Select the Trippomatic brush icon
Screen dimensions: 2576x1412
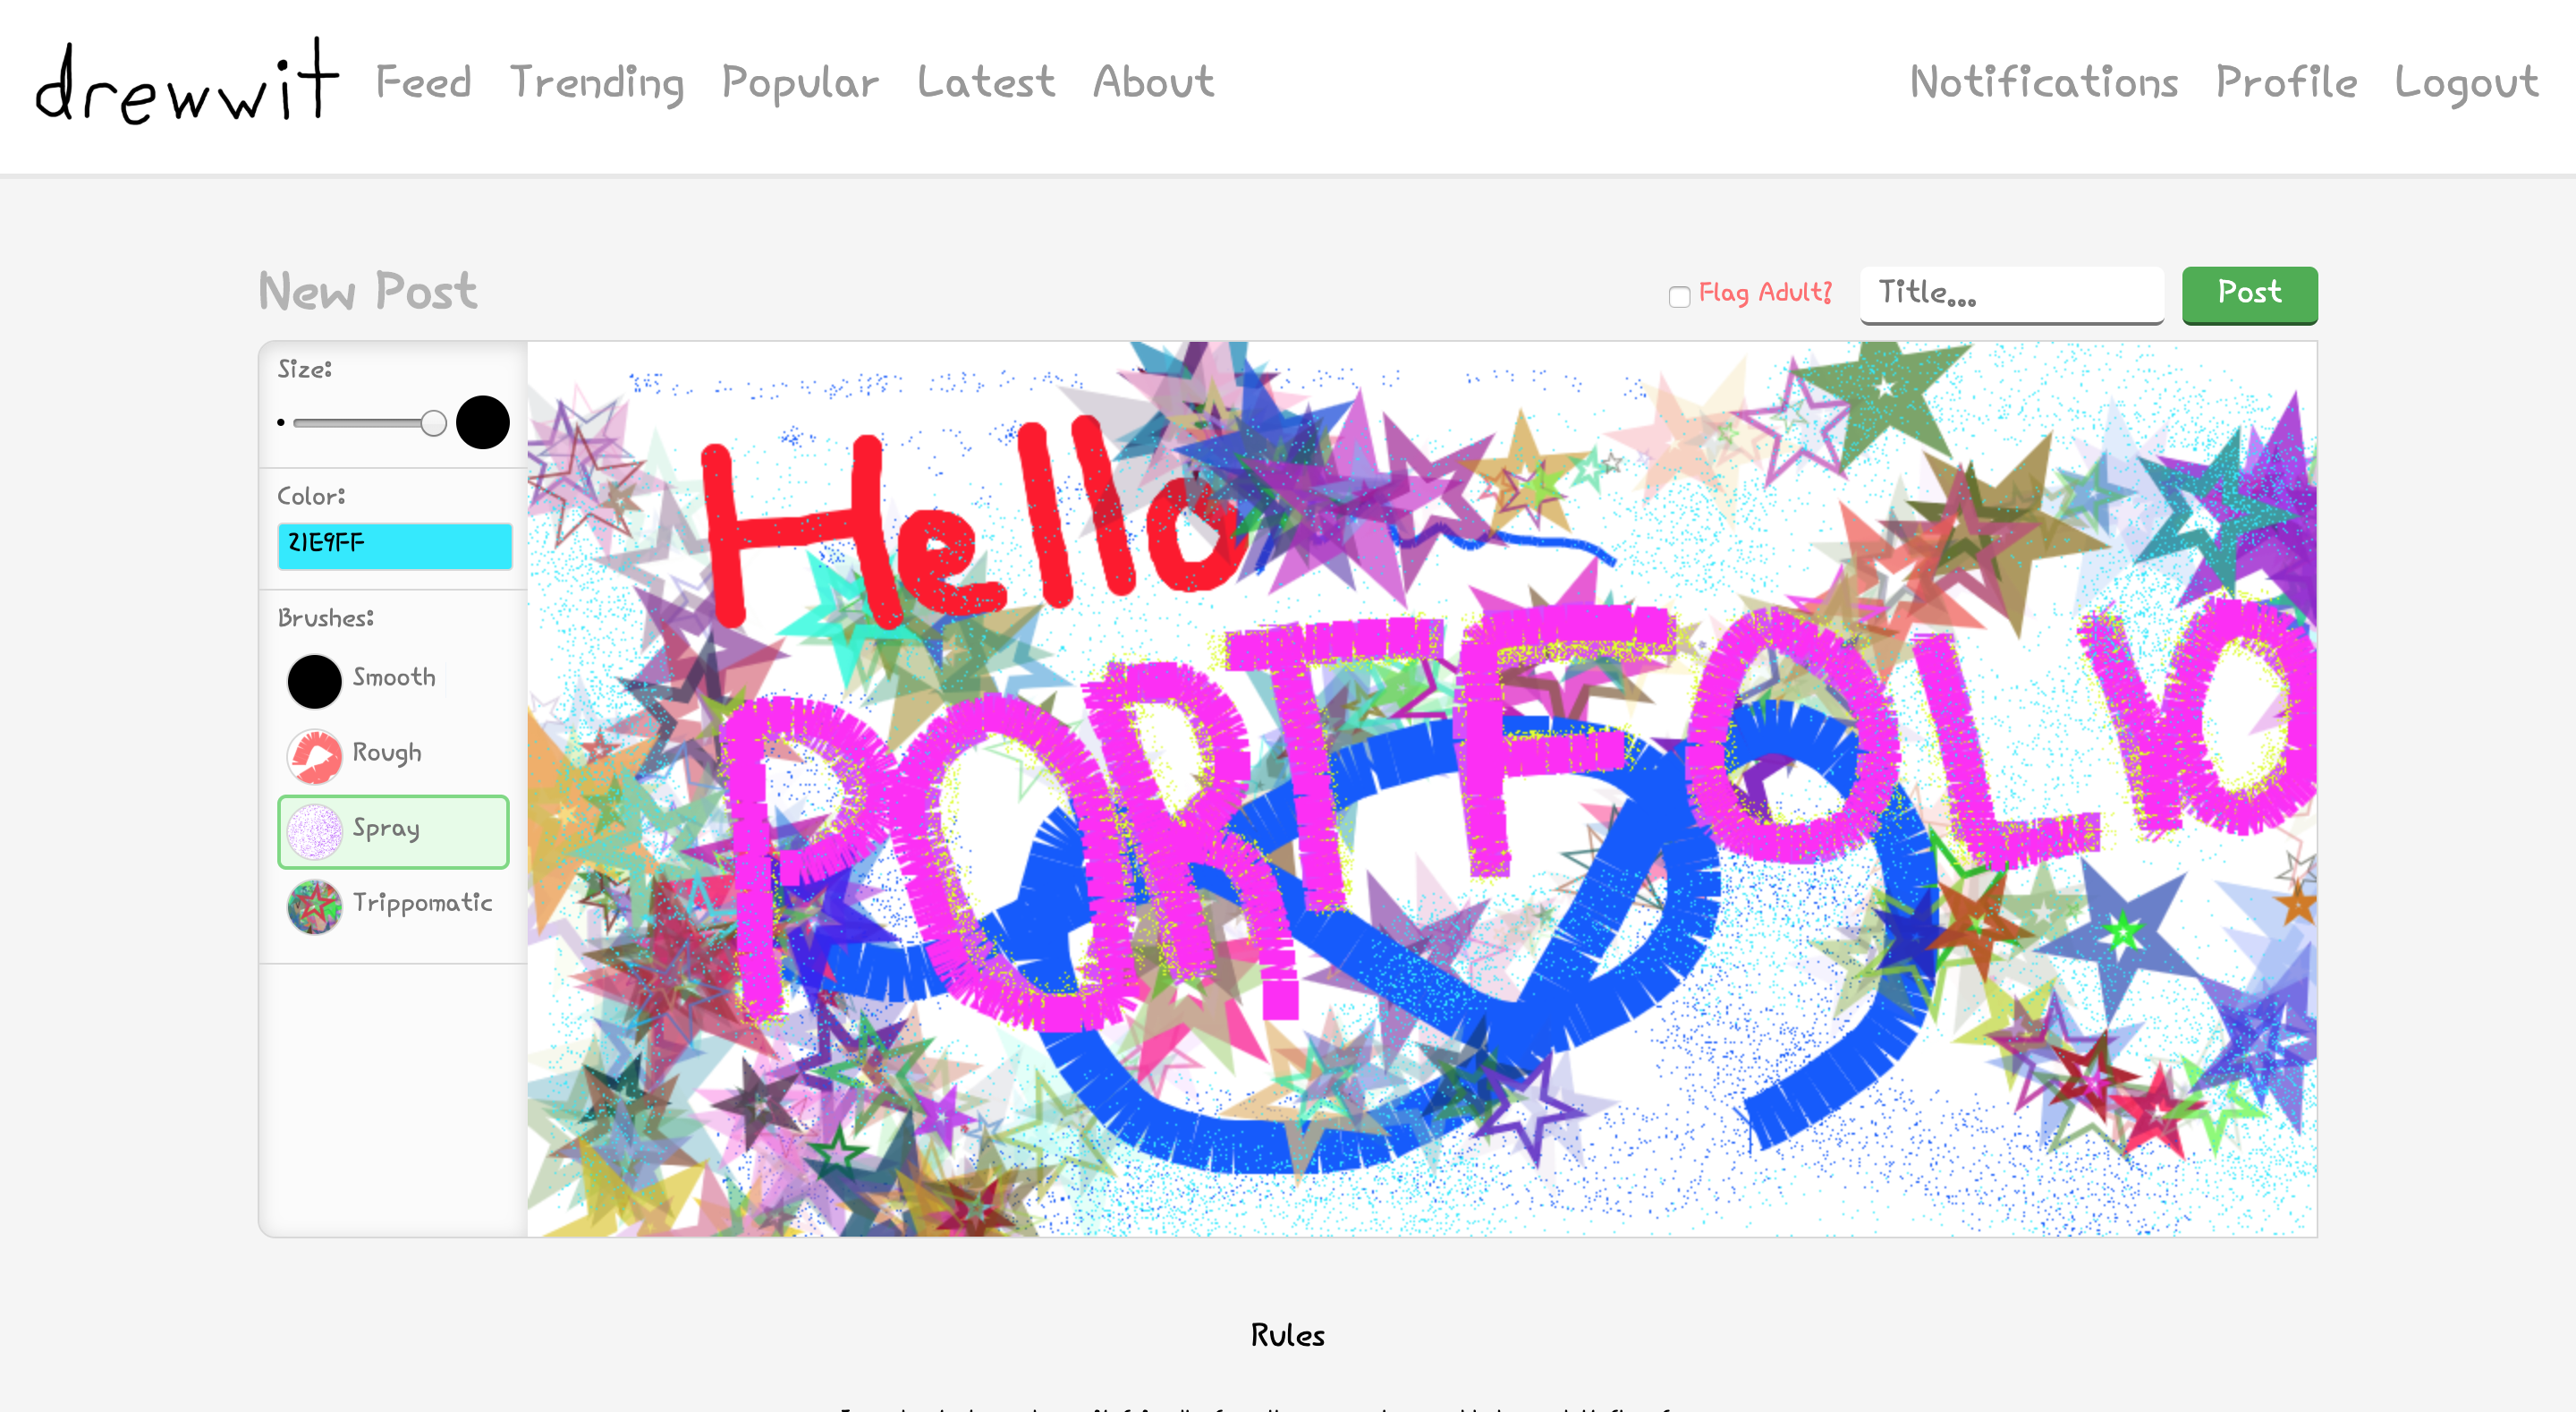314,906
